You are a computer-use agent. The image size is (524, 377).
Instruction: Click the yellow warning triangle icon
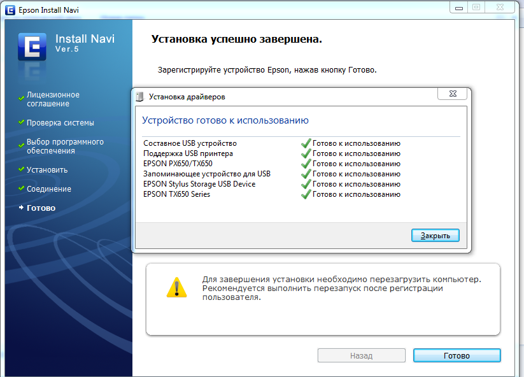click(x=176, y=287)
